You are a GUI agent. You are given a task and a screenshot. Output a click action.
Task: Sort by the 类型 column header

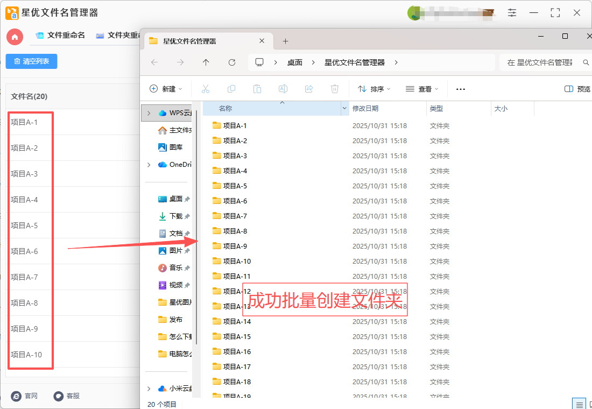(x=459, y=108)
